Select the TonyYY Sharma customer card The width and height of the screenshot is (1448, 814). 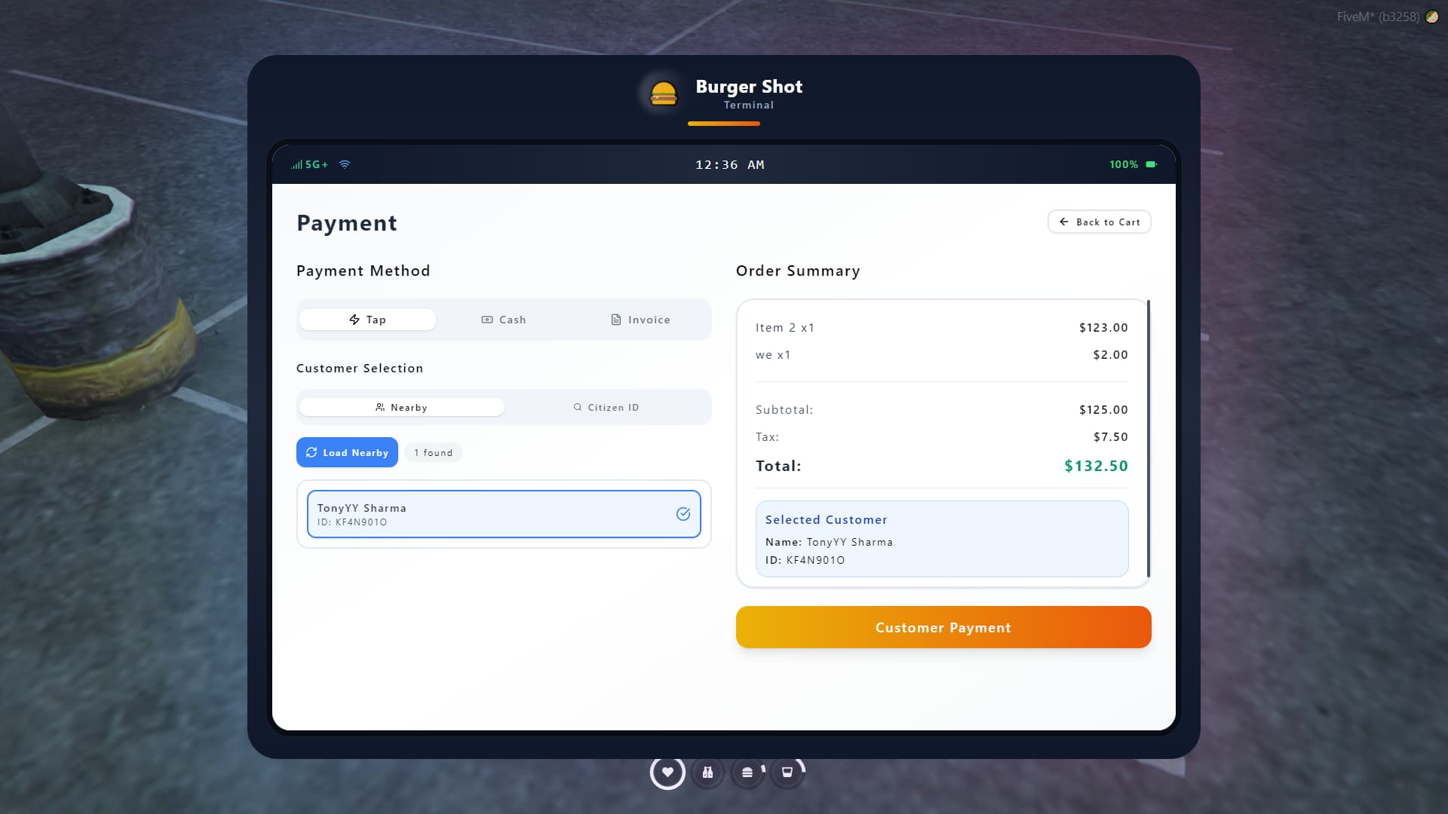pyautogui.click(x=504, y=514)
